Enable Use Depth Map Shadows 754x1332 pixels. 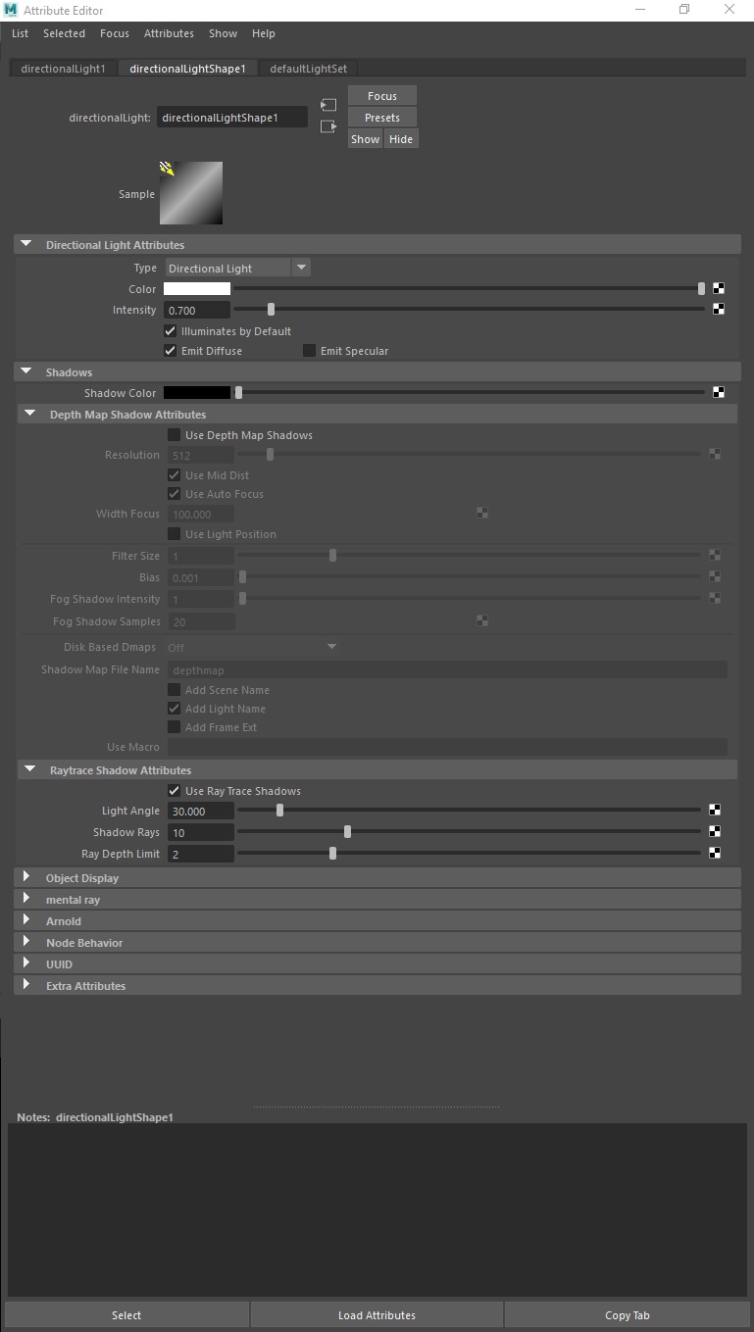pyautogui.click(x=175, y=435)
